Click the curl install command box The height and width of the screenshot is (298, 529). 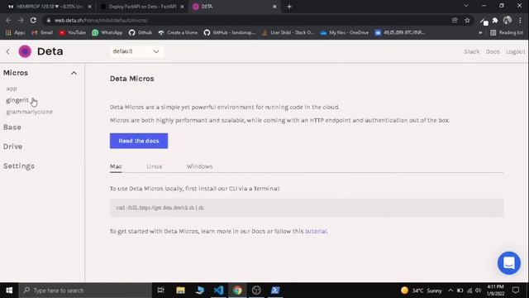point(307,208)
